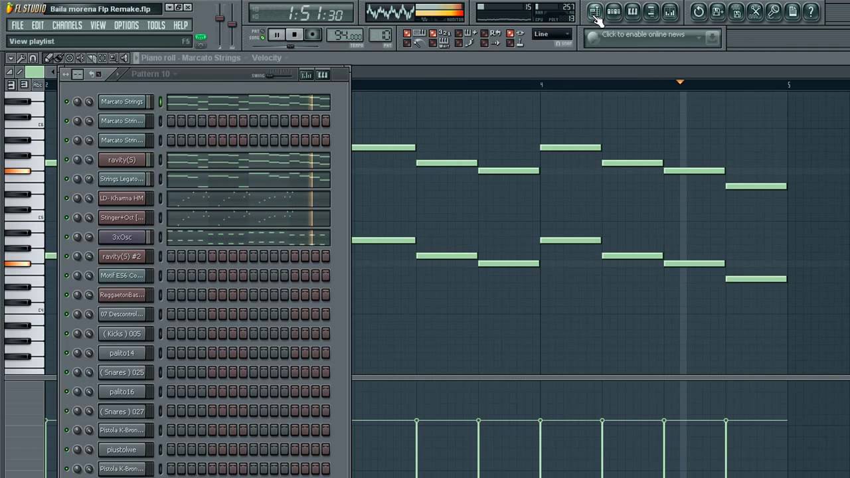Open the TOOLS menu

[156, 25]
